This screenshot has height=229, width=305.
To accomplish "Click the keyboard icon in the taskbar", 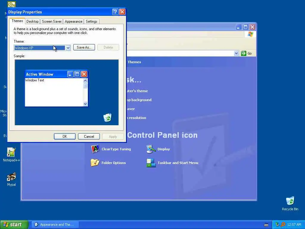I will [266, 225].
